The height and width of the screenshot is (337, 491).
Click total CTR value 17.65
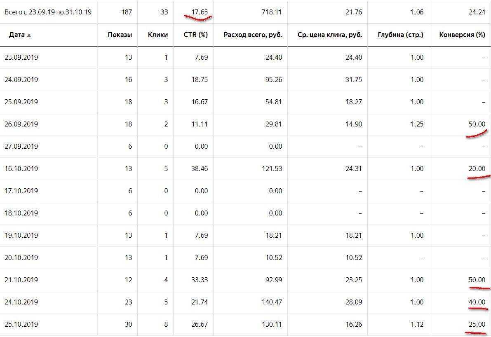point(200,12)
